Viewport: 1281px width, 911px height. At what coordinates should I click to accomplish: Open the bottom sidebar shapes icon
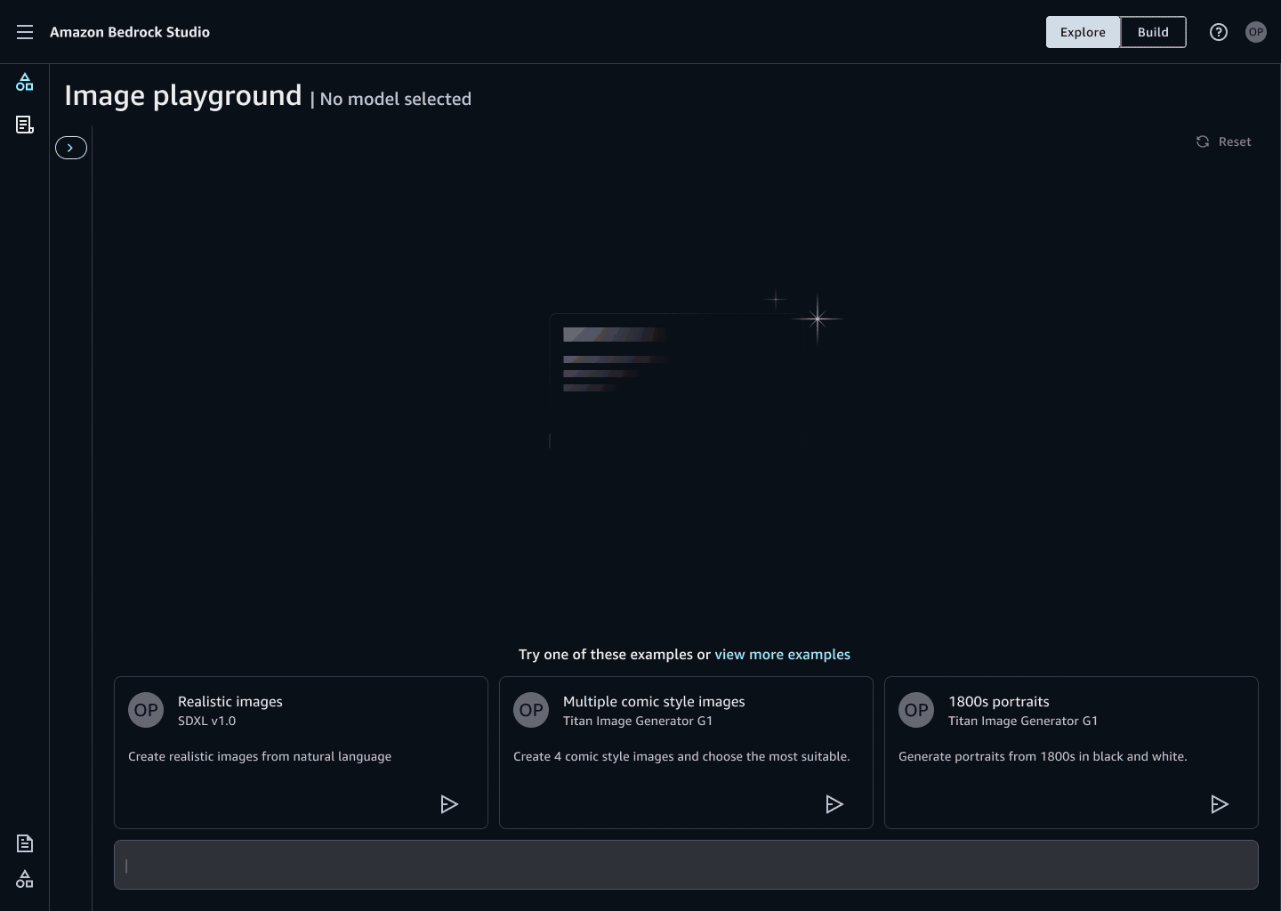coord(25,879)
